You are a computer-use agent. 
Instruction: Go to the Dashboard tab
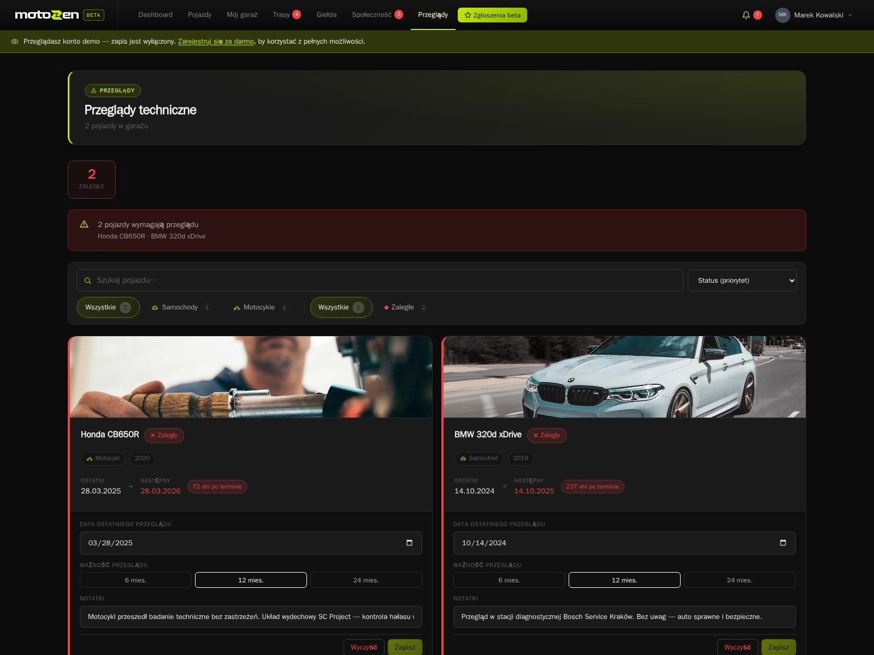156,15
